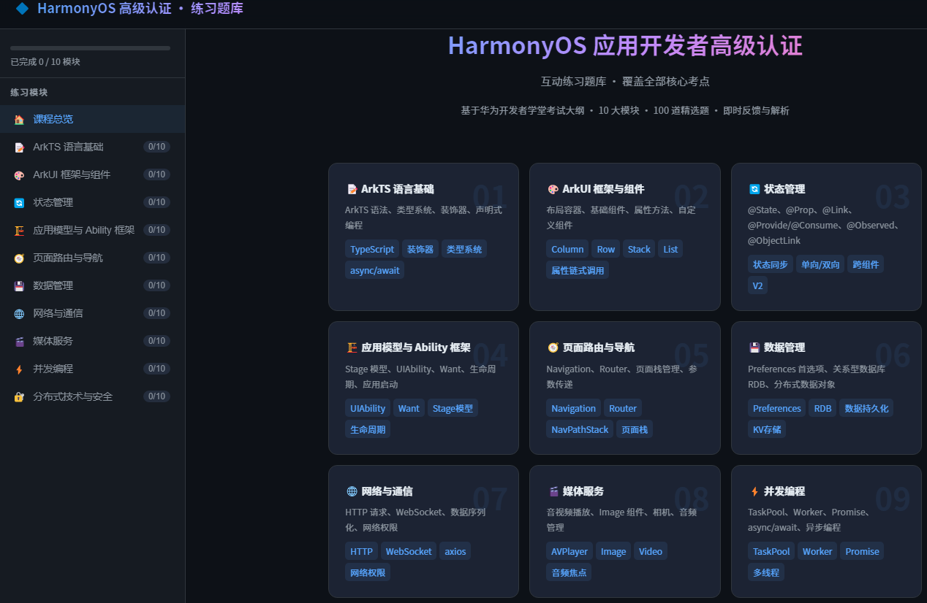Open the 状态管理 card title

click(784, 189)
